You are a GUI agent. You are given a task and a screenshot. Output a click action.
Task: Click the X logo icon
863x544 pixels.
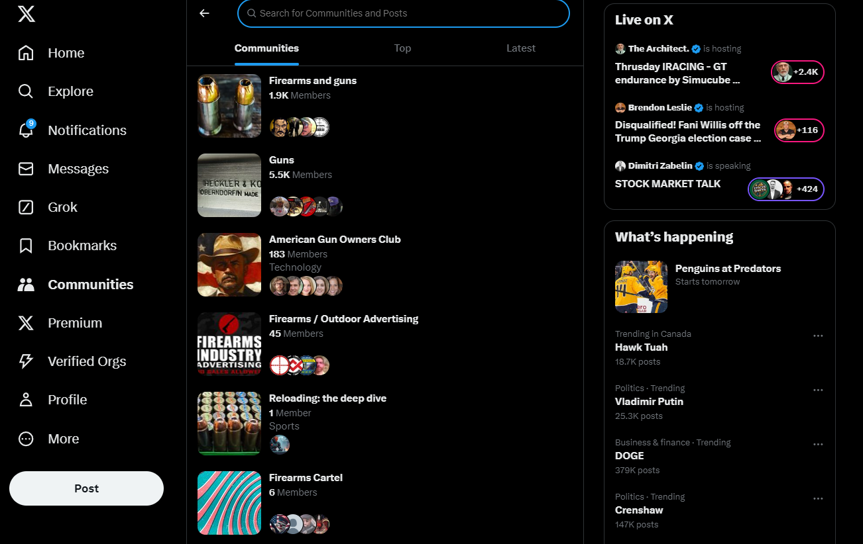click(27, 14)
